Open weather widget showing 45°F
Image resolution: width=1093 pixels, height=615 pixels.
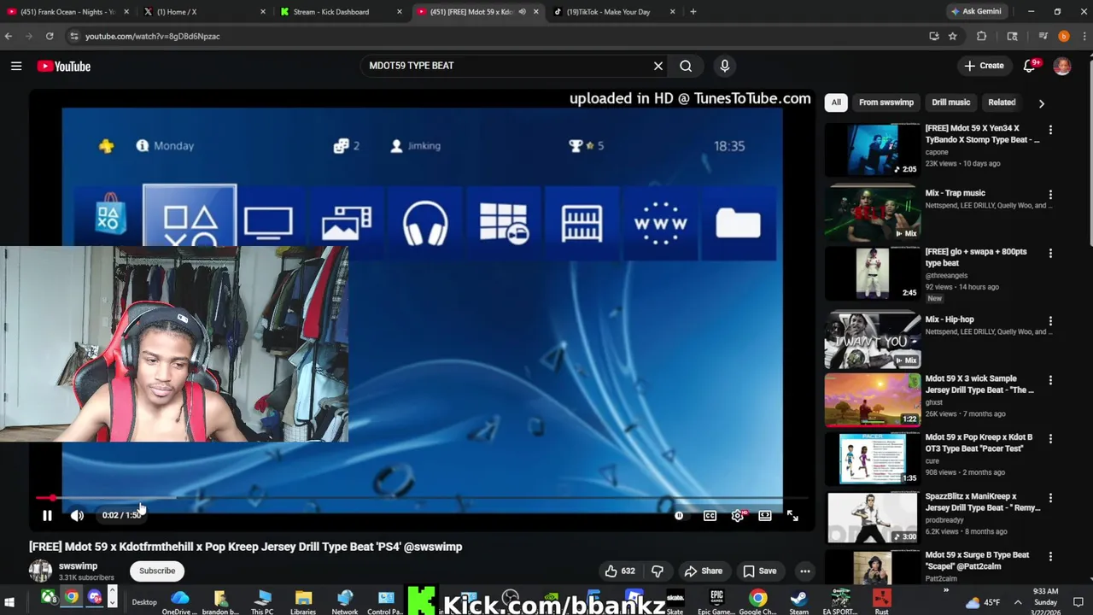pyautogui.click(x=982, y=602)
